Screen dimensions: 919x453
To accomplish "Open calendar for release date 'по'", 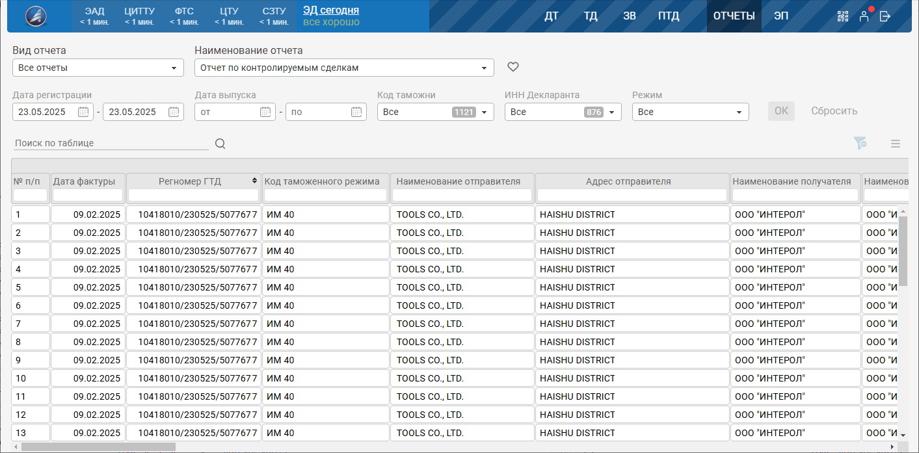I will (356, 112).
